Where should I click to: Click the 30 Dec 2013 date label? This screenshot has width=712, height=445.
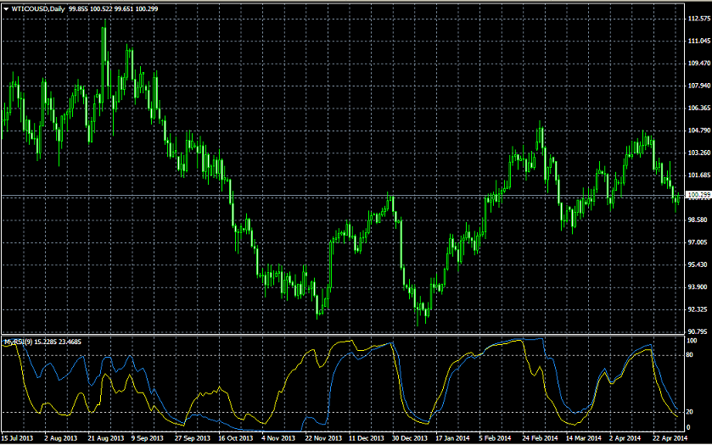[x=410, y=438]
